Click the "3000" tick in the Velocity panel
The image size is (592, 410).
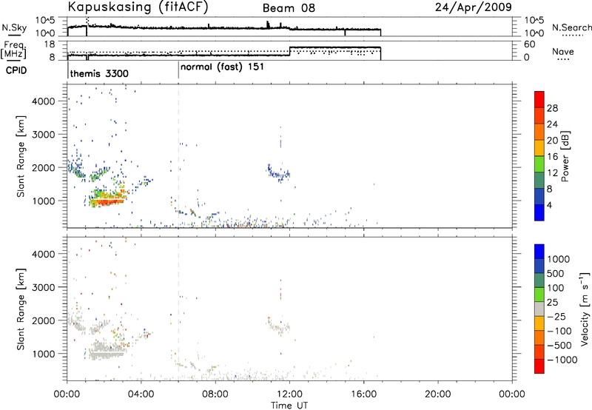coord(44,287)
